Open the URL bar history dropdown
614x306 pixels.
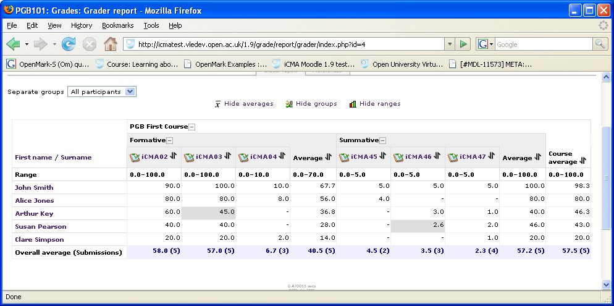click(x=450, y=45)
